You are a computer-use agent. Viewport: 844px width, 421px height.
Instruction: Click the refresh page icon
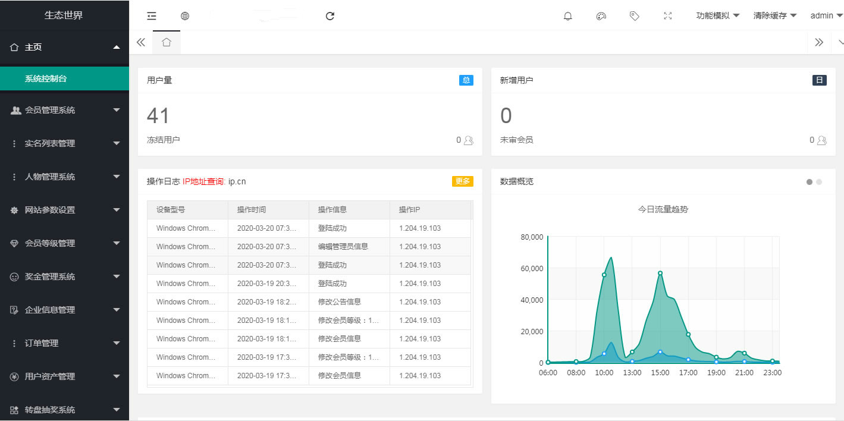coord(330,16)
